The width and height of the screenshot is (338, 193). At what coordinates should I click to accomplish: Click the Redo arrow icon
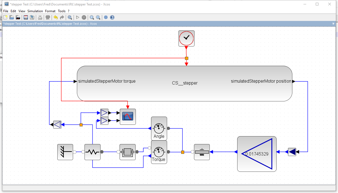click(62, 17)
